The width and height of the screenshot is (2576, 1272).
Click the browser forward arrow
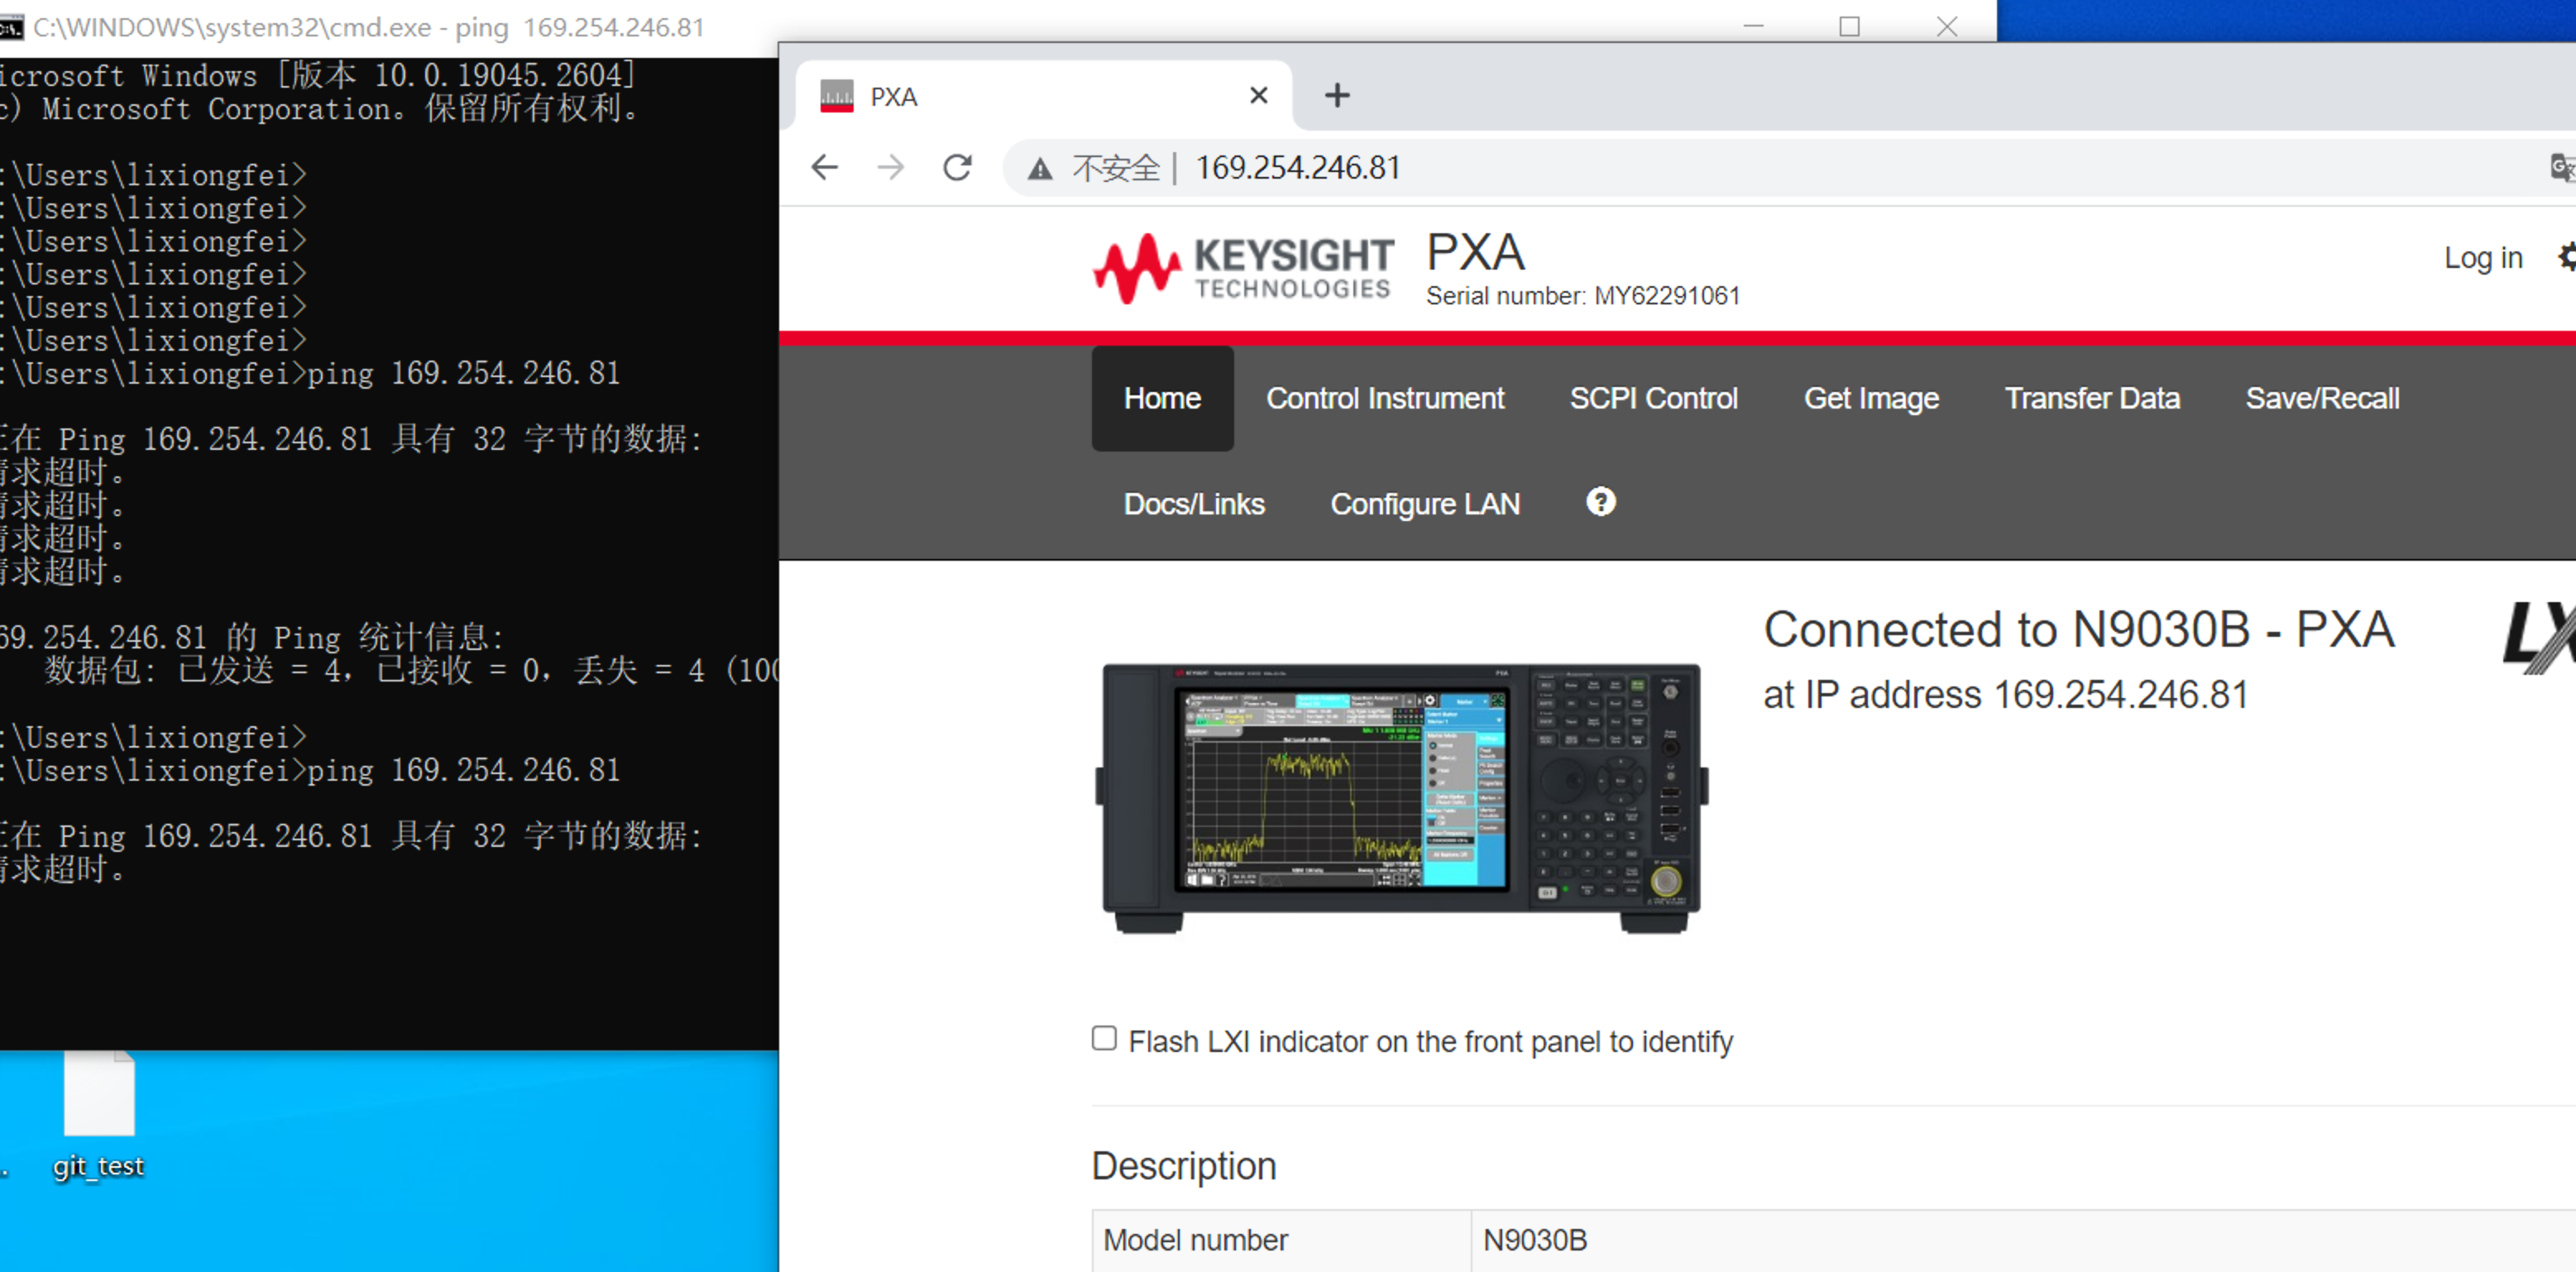point(890,167)
